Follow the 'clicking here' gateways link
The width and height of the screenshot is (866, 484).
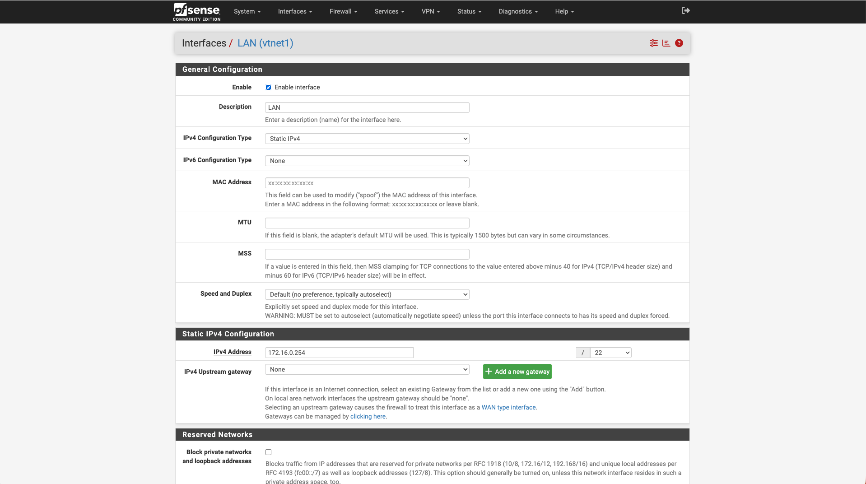pos(368,416)
